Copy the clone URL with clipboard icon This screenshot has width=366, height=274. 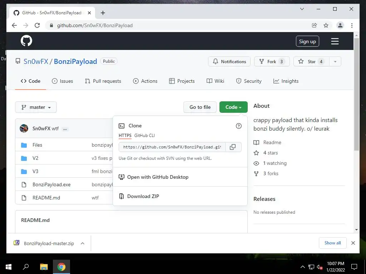(x=233, y=147)
